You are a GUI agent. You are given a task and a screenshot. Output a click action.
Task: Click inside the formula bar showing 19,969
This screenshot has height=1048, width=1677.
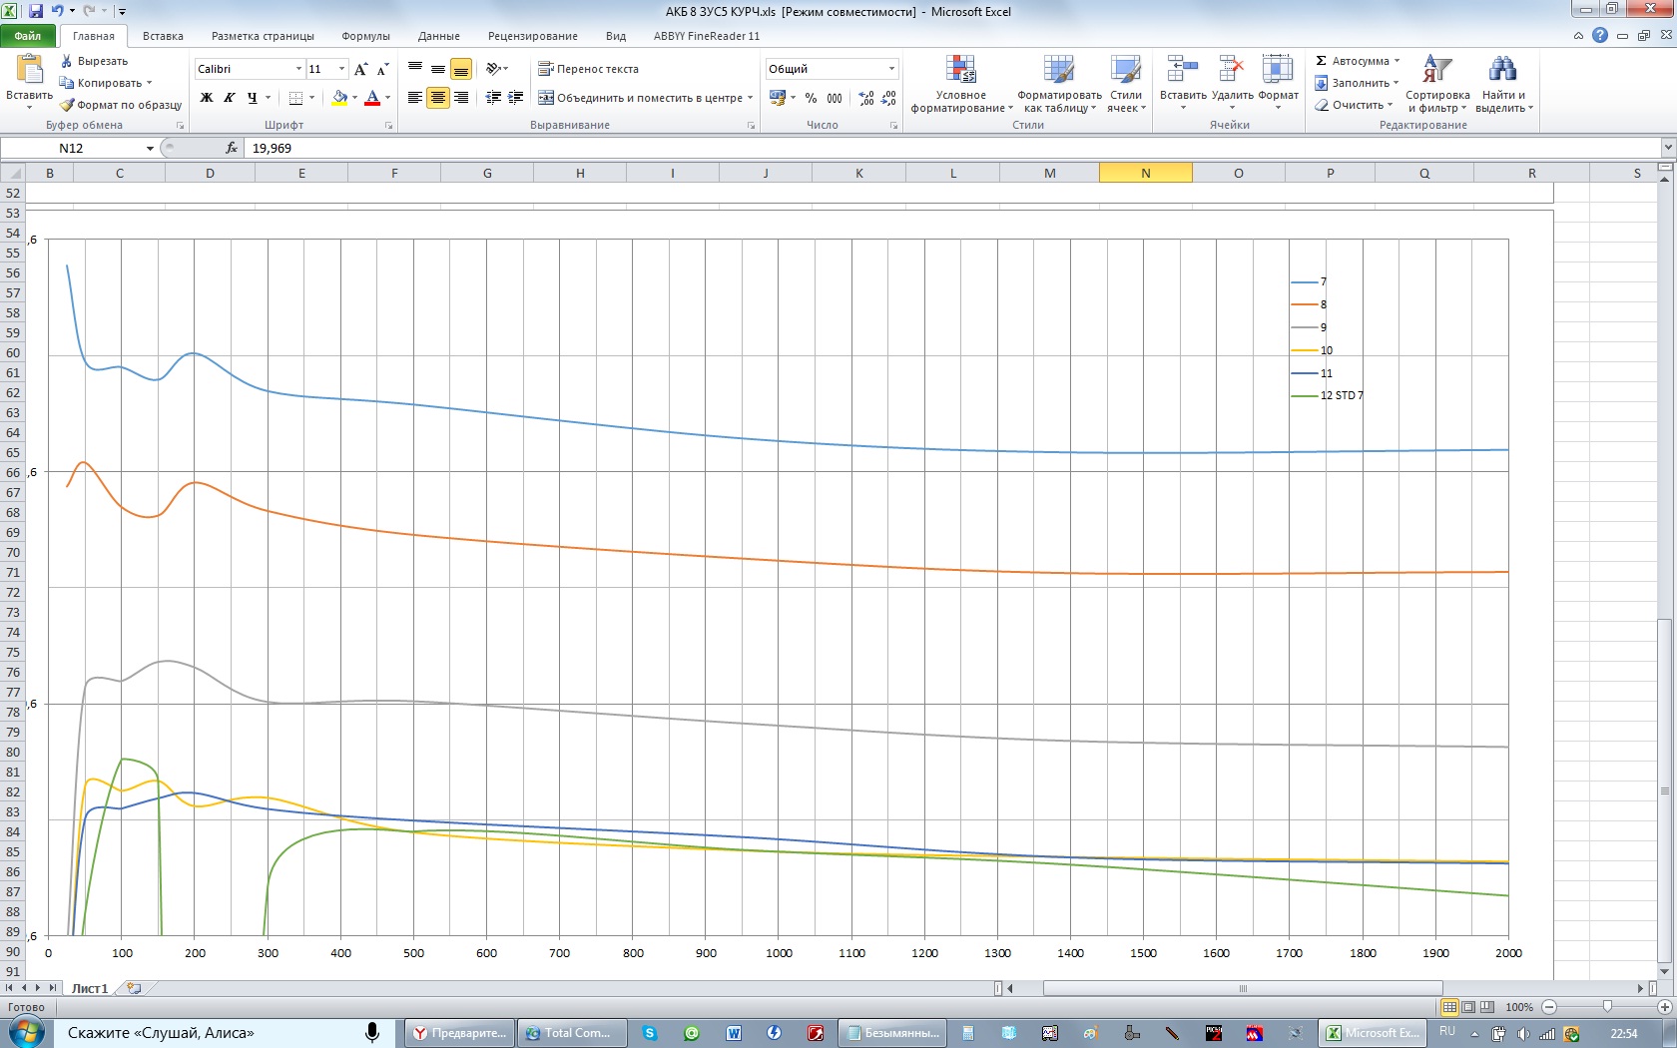coord(951,148)
